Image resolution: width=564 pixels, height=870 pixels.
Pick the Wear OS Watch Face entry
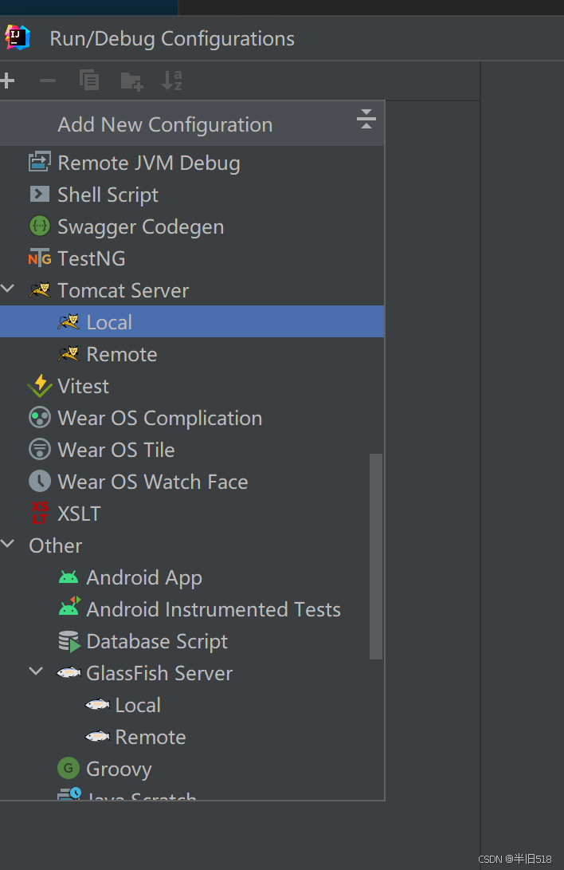[192, 482]
